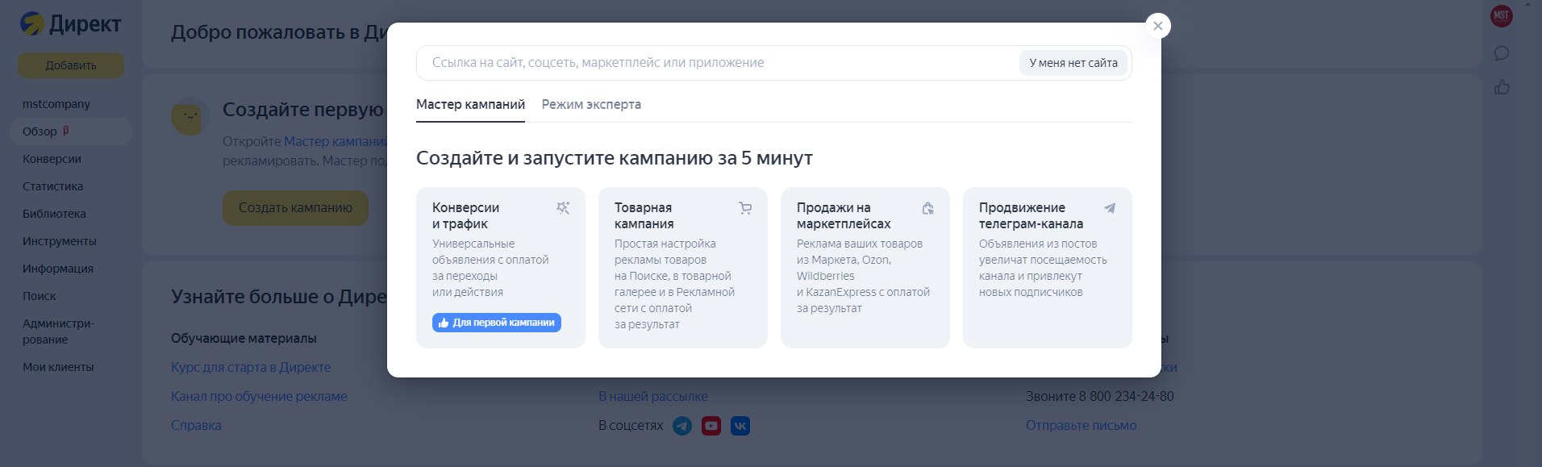Switch to the Мастер кампаний tab
The image size is (1542, 467).
(470, 105)
